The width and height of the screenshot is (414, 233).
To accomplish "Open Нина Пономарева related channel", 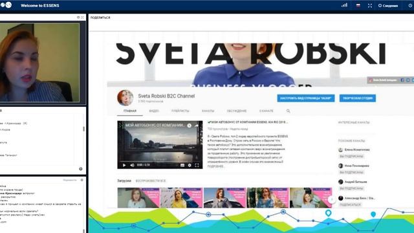I will click(357, 166).
